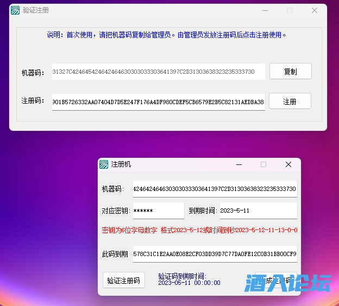Click the 注册机 window app icon
Image resolution: width=339 pixels, height=306 pixels.
(x=104, y=164)
